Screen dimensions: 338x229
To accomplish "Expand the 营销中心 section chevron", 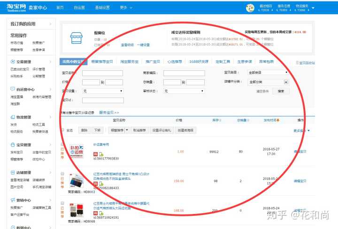I will click(x=50, y=200).
